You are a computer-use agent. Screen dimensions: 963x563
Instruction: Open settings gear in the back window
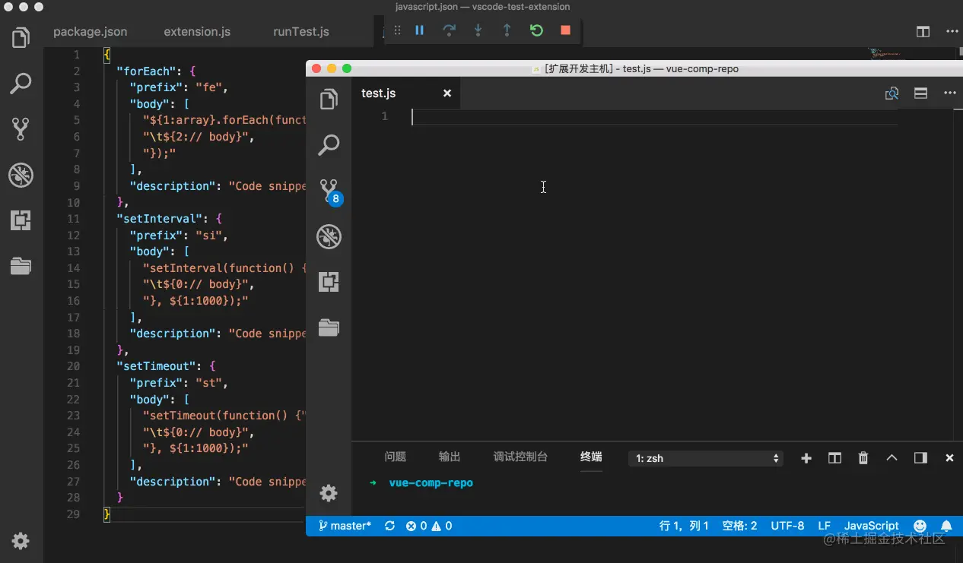[21, 541]
